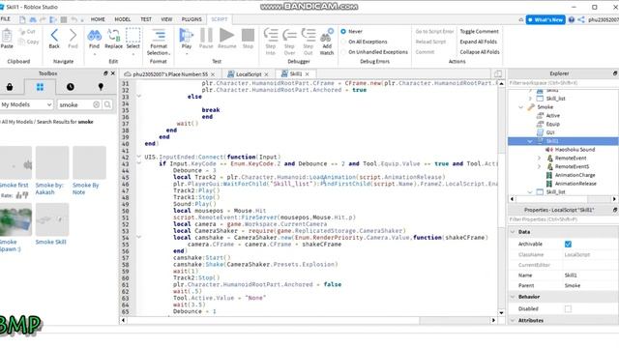Fold code at line 42 arrow
The image size is (619, 348).
point(138,157)
